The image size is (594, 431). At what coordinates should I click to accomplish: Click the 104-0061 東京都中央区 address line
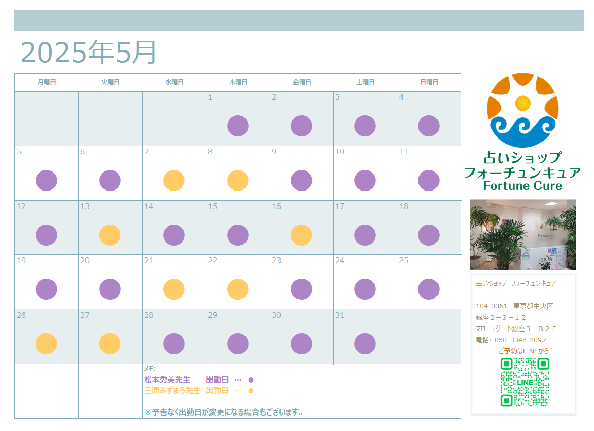point(514,306)
